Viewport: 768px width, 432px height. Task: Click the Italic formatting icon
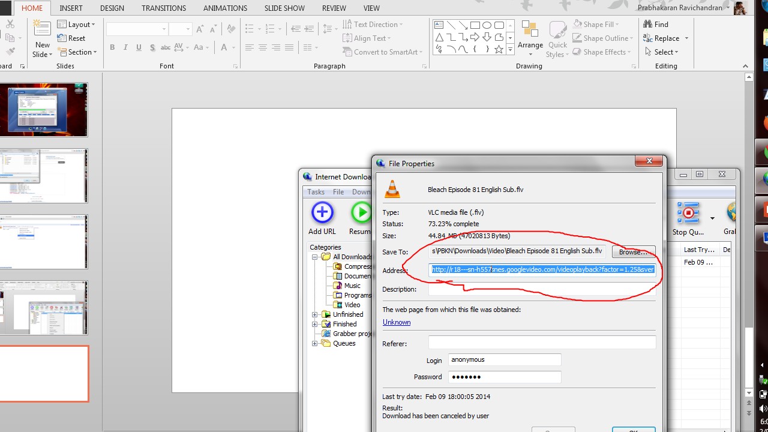pos(125,48)
